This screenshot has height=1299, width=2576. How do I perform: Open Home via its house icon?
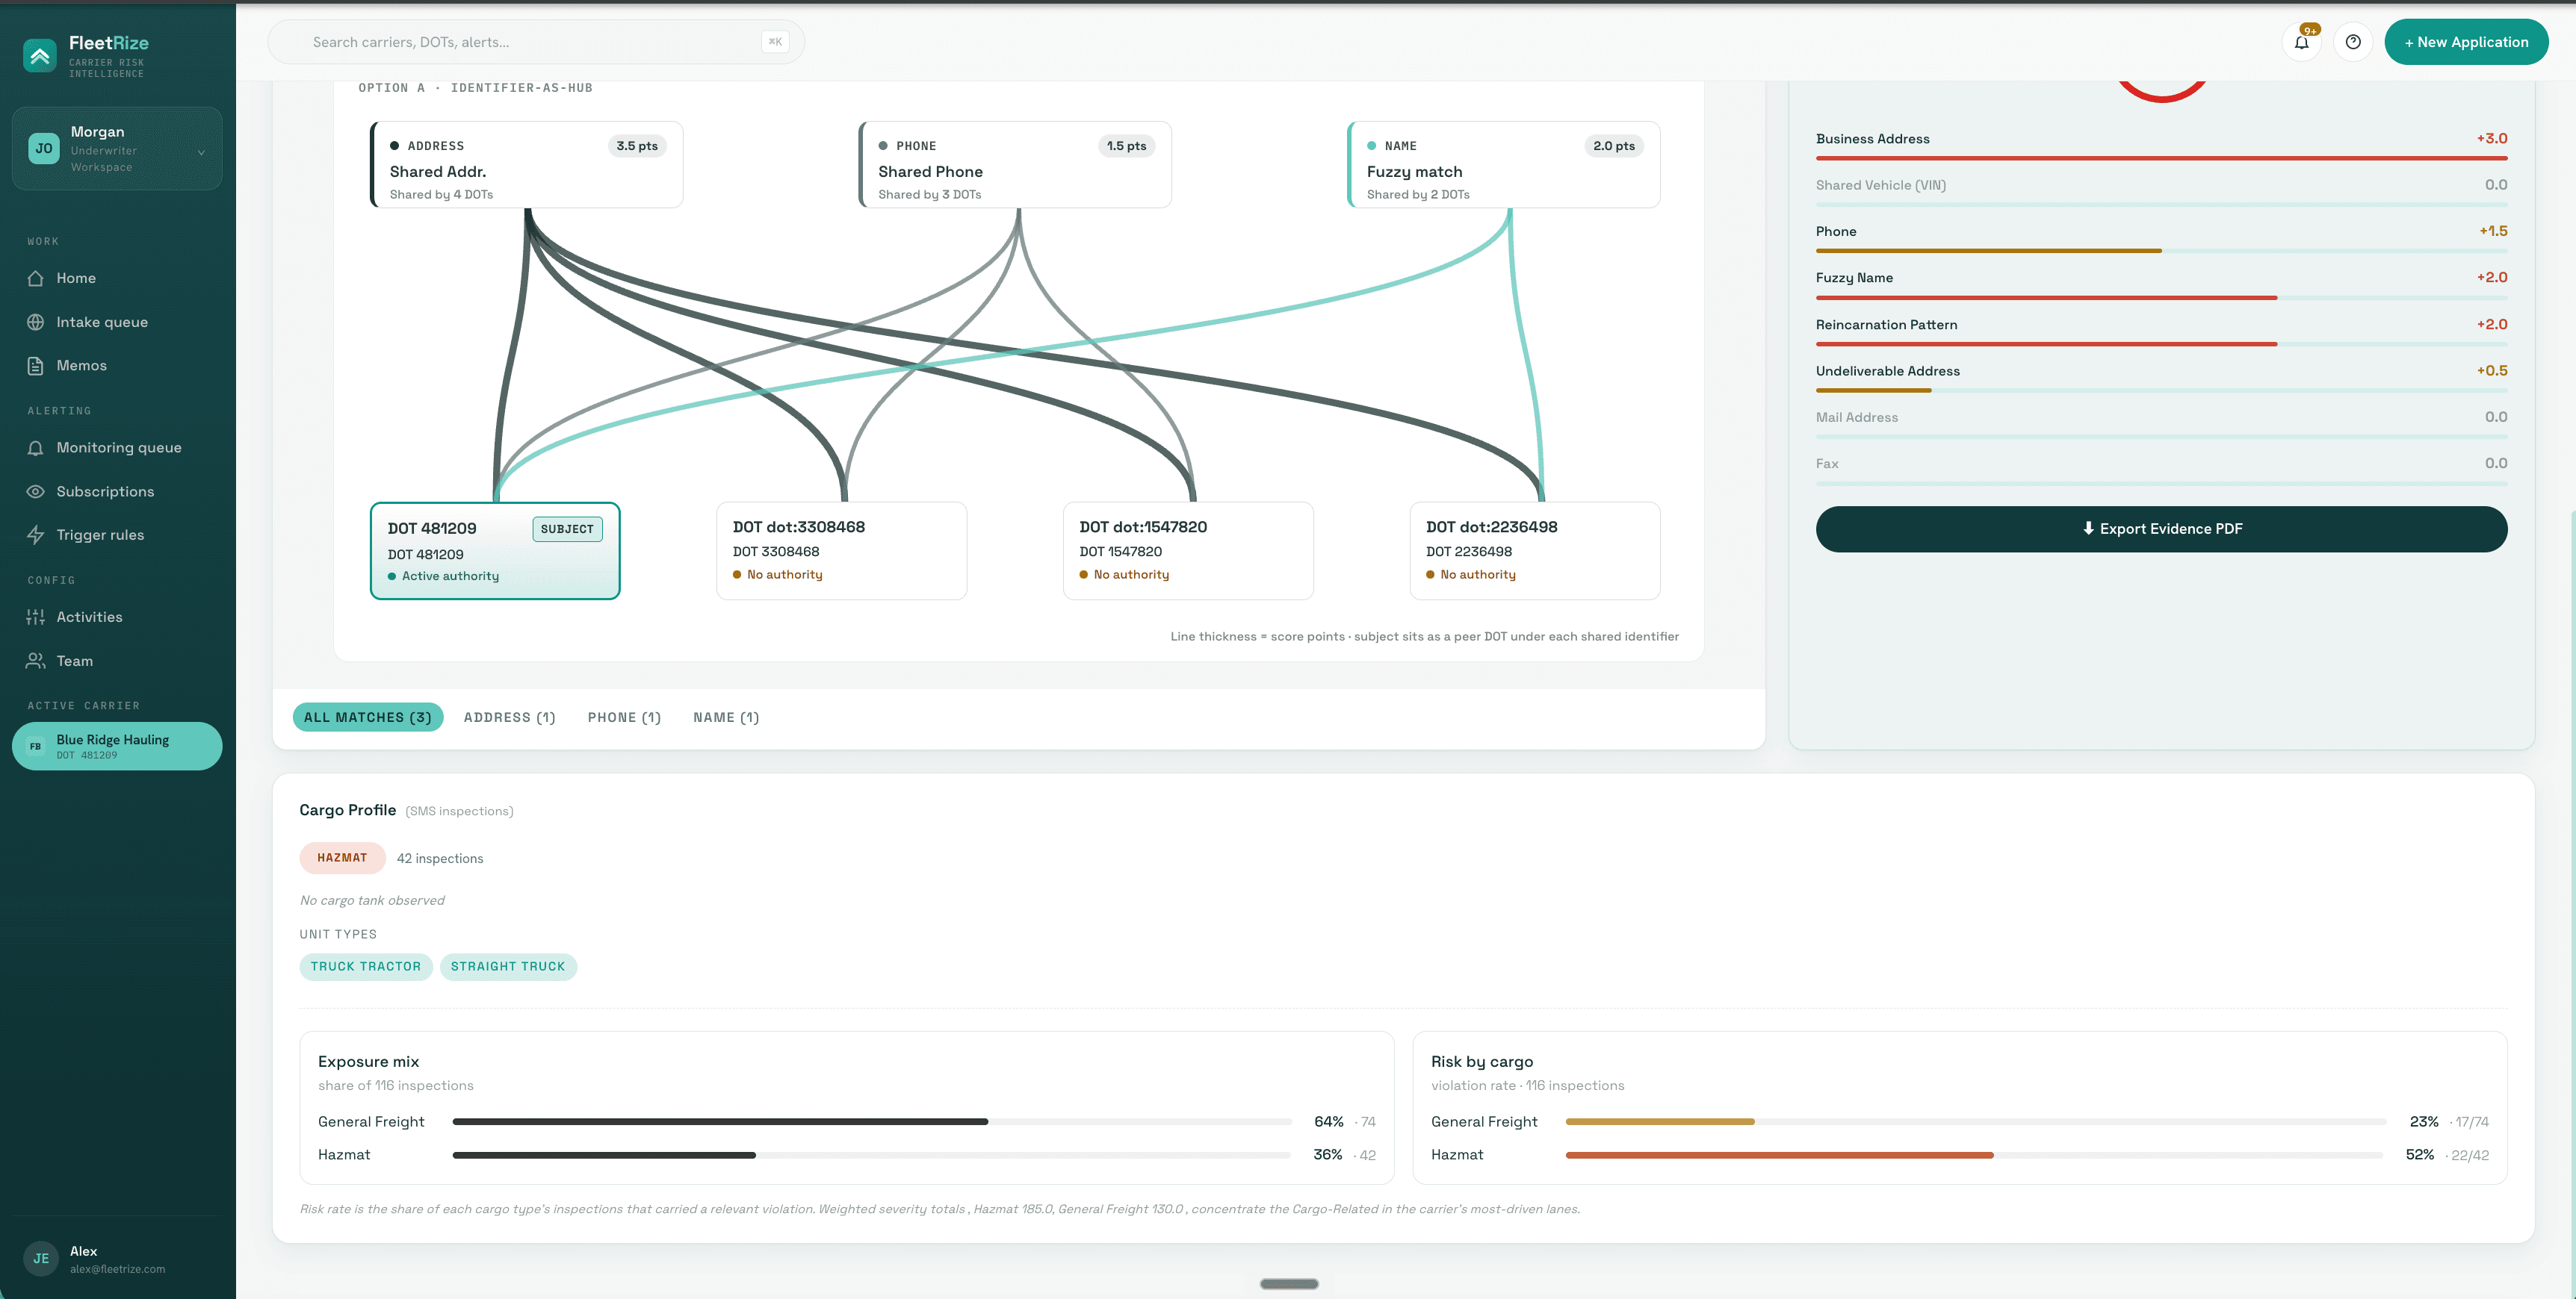[x=36, y=278]
